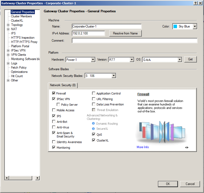Enable the Anti-Bot blade
Image resolution: width=204 pixels, height=193 pixels.
point(54,121)
